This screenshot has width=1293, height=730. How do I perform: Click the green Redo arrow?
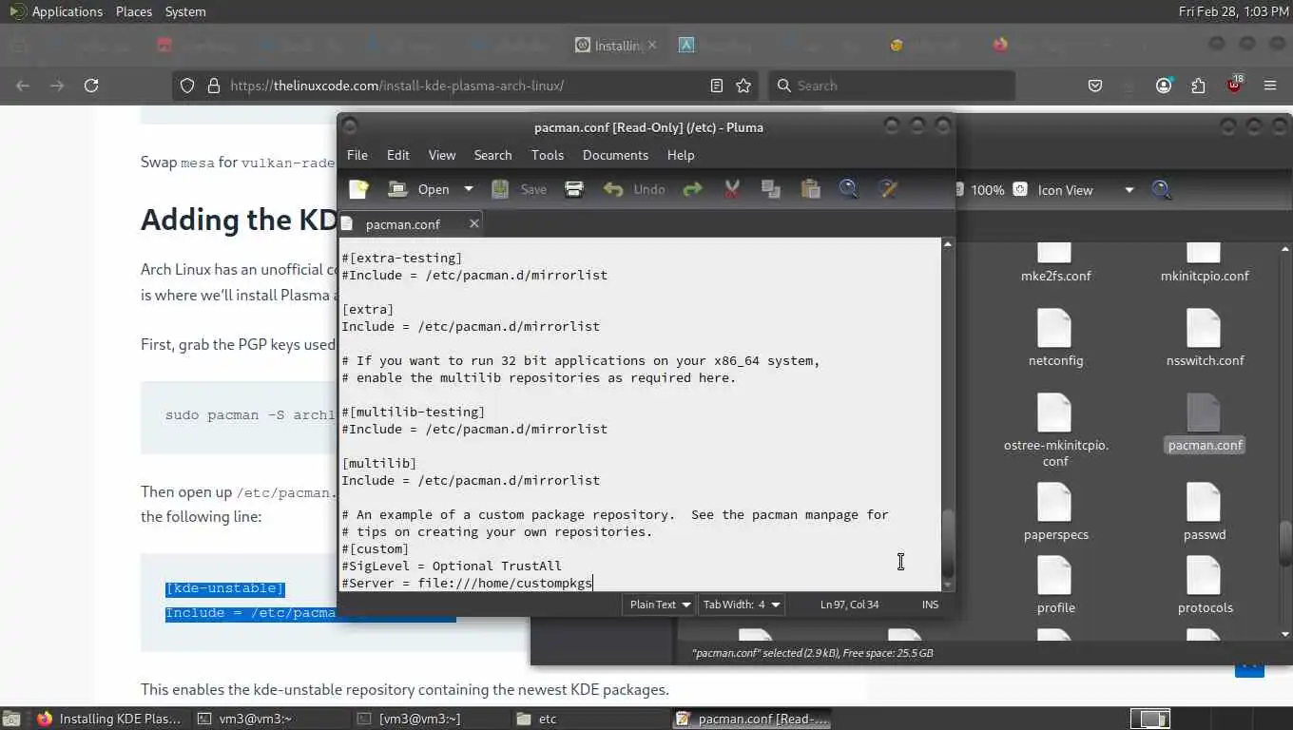[x=692, y=189]
